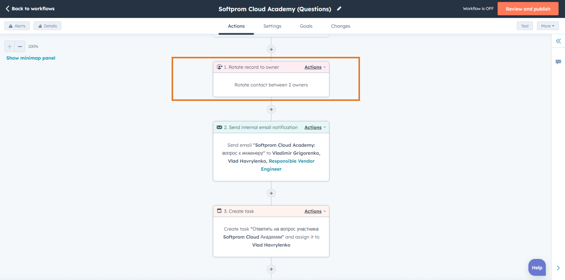Screen dimensions: 565x280
Task: Switch to the Settings tab
Action: click(x=272, y=26)
